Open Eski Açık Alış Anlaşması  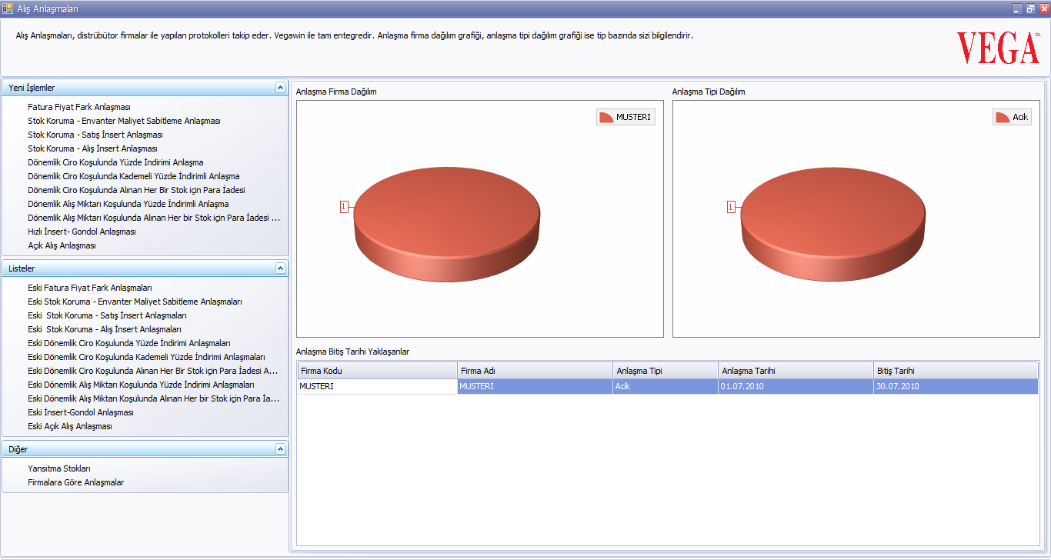click(70, 426)
